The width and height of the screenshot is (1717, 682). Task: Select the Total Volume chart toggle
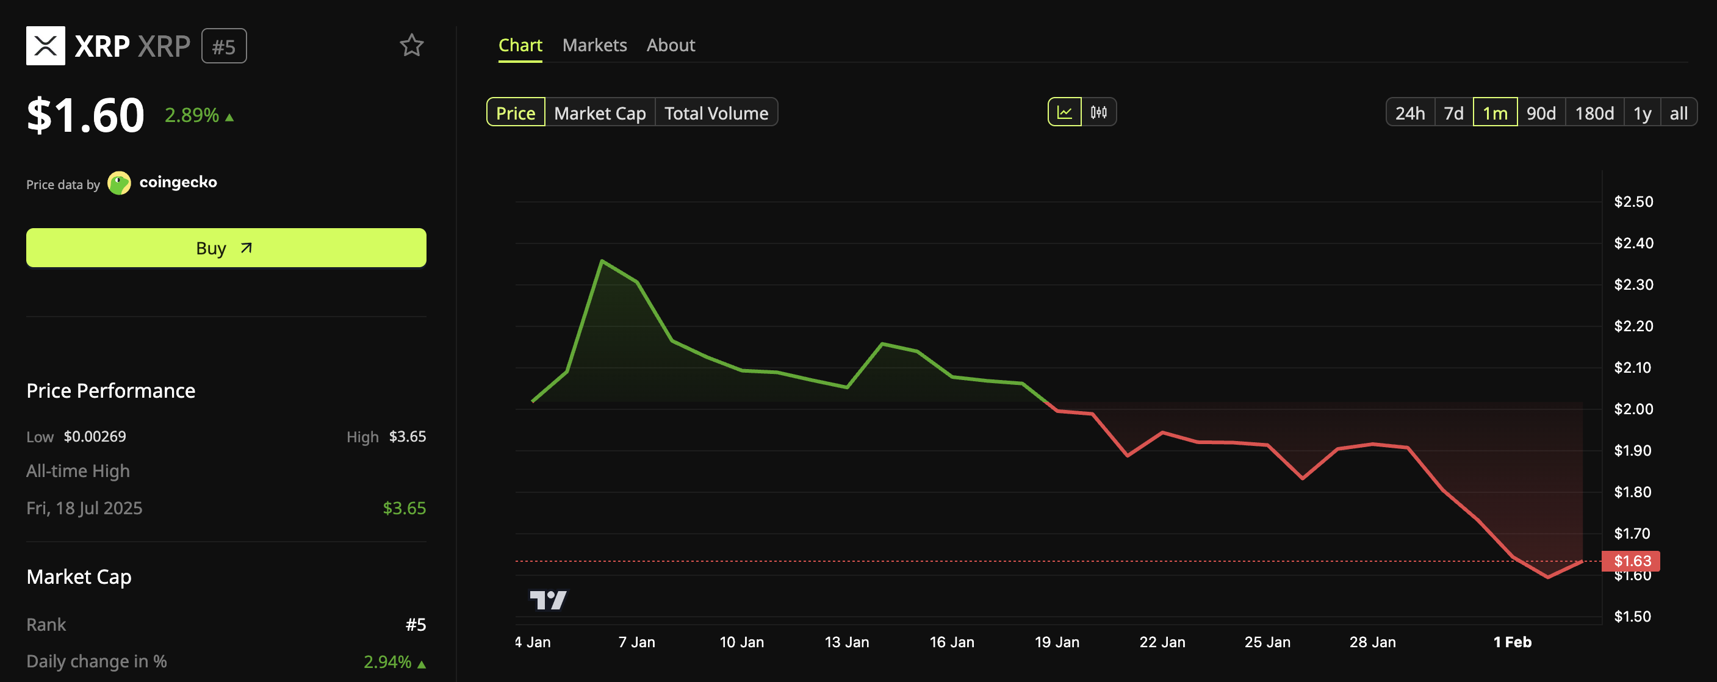pos(716,113)
